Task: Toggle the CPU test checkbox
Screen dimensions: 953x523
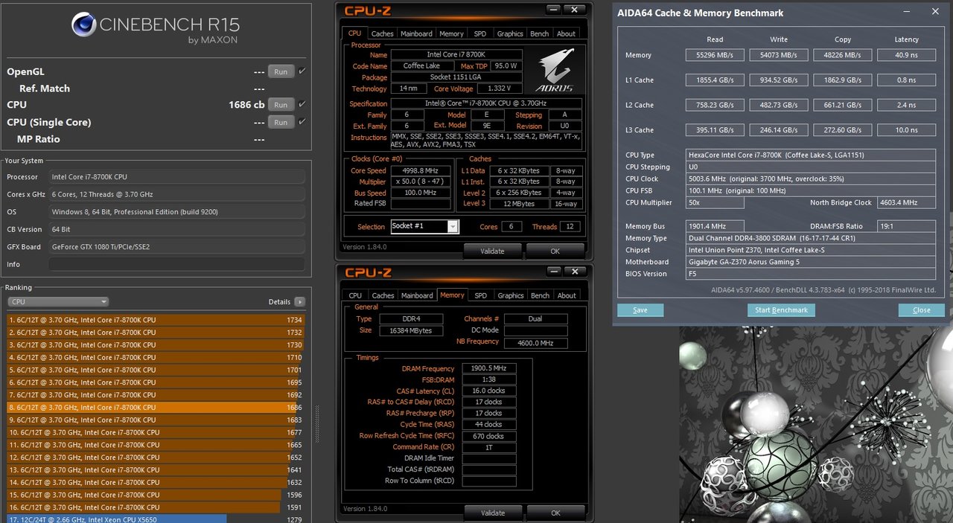Action: tap(302, 104)
